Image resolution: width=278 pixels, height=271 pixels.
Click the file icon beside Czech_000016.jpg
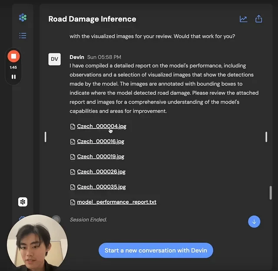[x=73, y=142]
